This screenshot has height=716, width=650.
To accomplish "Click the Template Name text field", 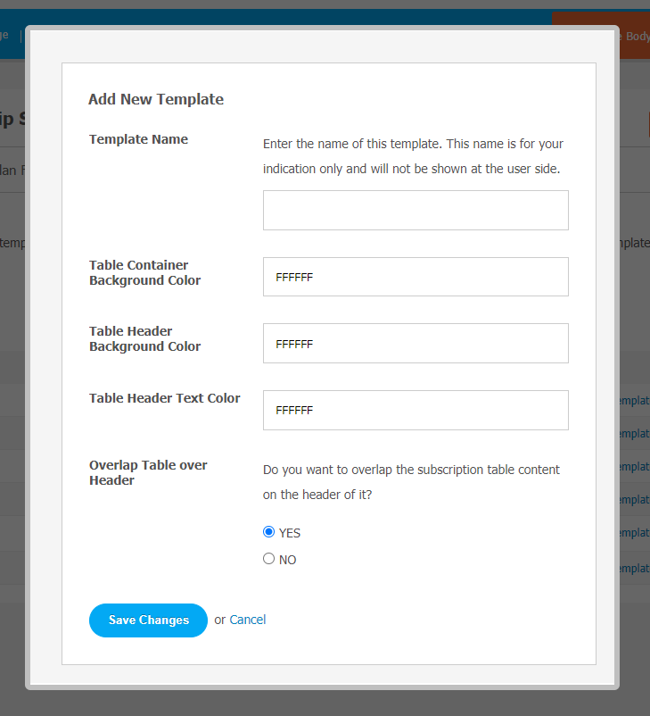I will (x=416, y=210).
